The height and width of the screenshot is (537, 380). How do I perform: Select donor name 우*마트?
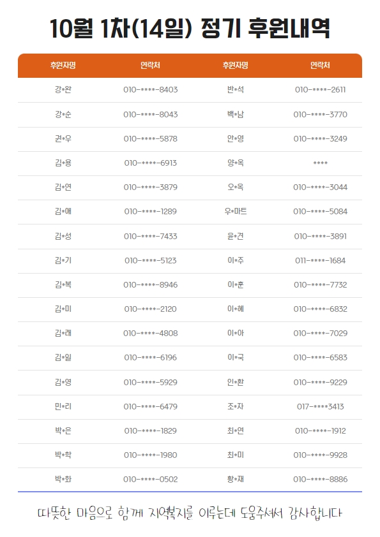click(236, 211)
